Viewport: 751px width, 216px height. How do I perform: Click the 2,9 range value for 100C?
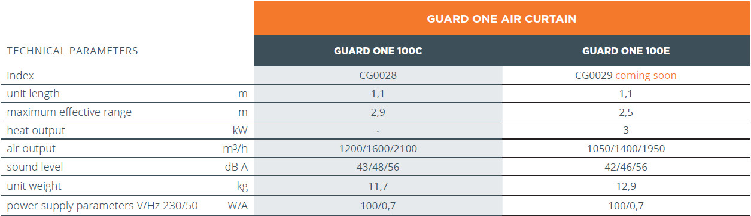[378, 112]
